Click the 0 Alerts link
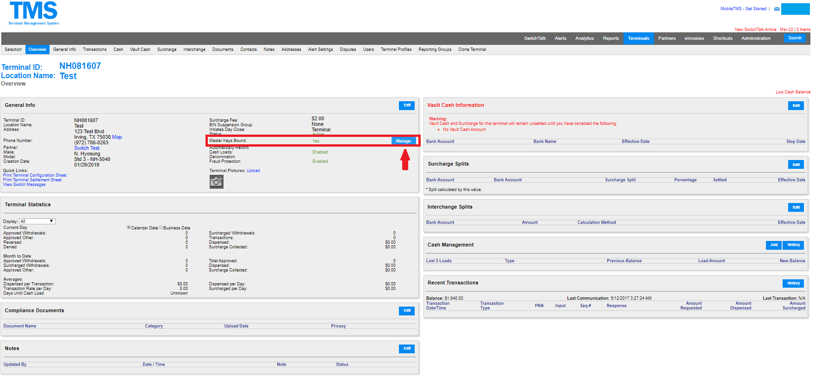 tap(803, 30)
